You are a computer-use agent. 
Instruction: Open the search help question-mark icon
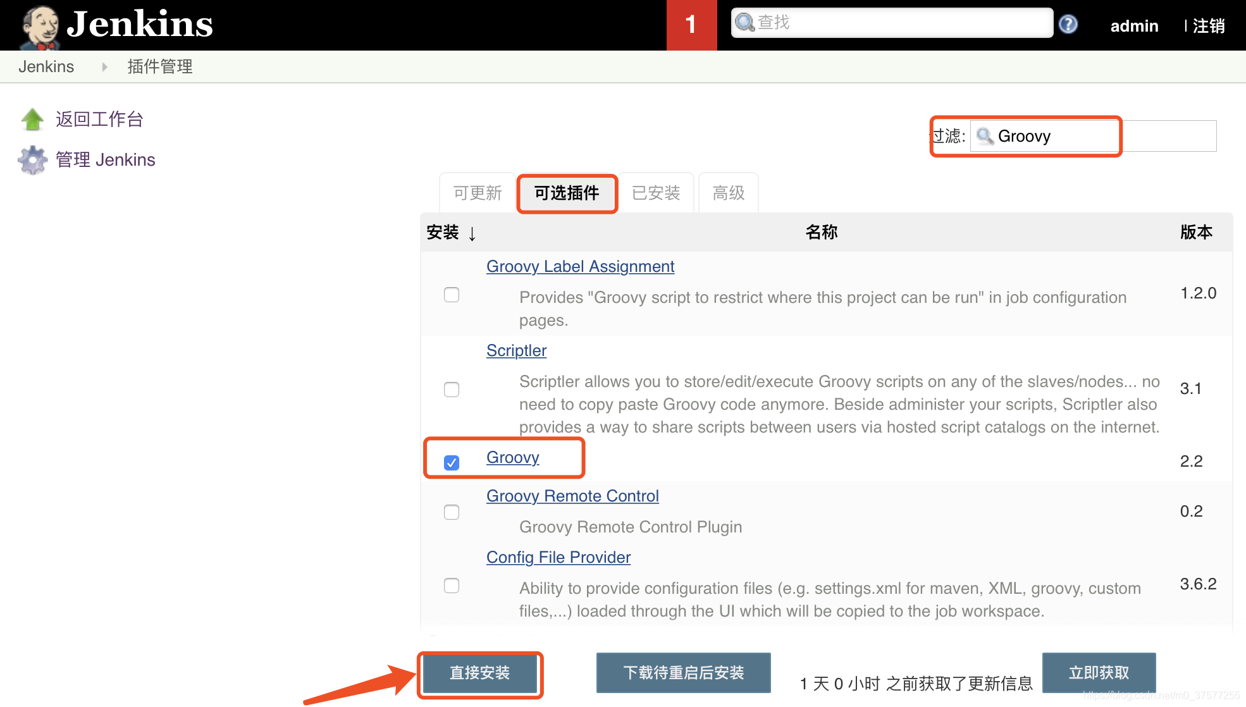(x=1068, y=24)
